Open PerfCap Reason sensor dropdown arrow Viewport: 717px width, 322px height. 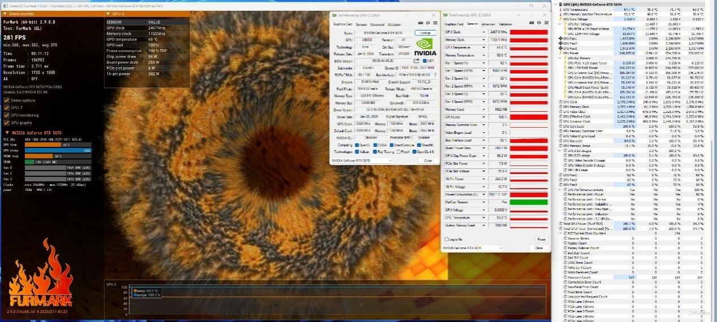click(483, 202)
